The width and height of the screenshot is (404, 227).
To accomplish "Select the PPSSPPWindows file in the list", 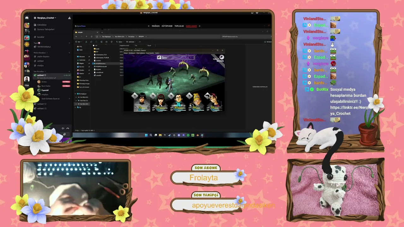I will (101, 63).
